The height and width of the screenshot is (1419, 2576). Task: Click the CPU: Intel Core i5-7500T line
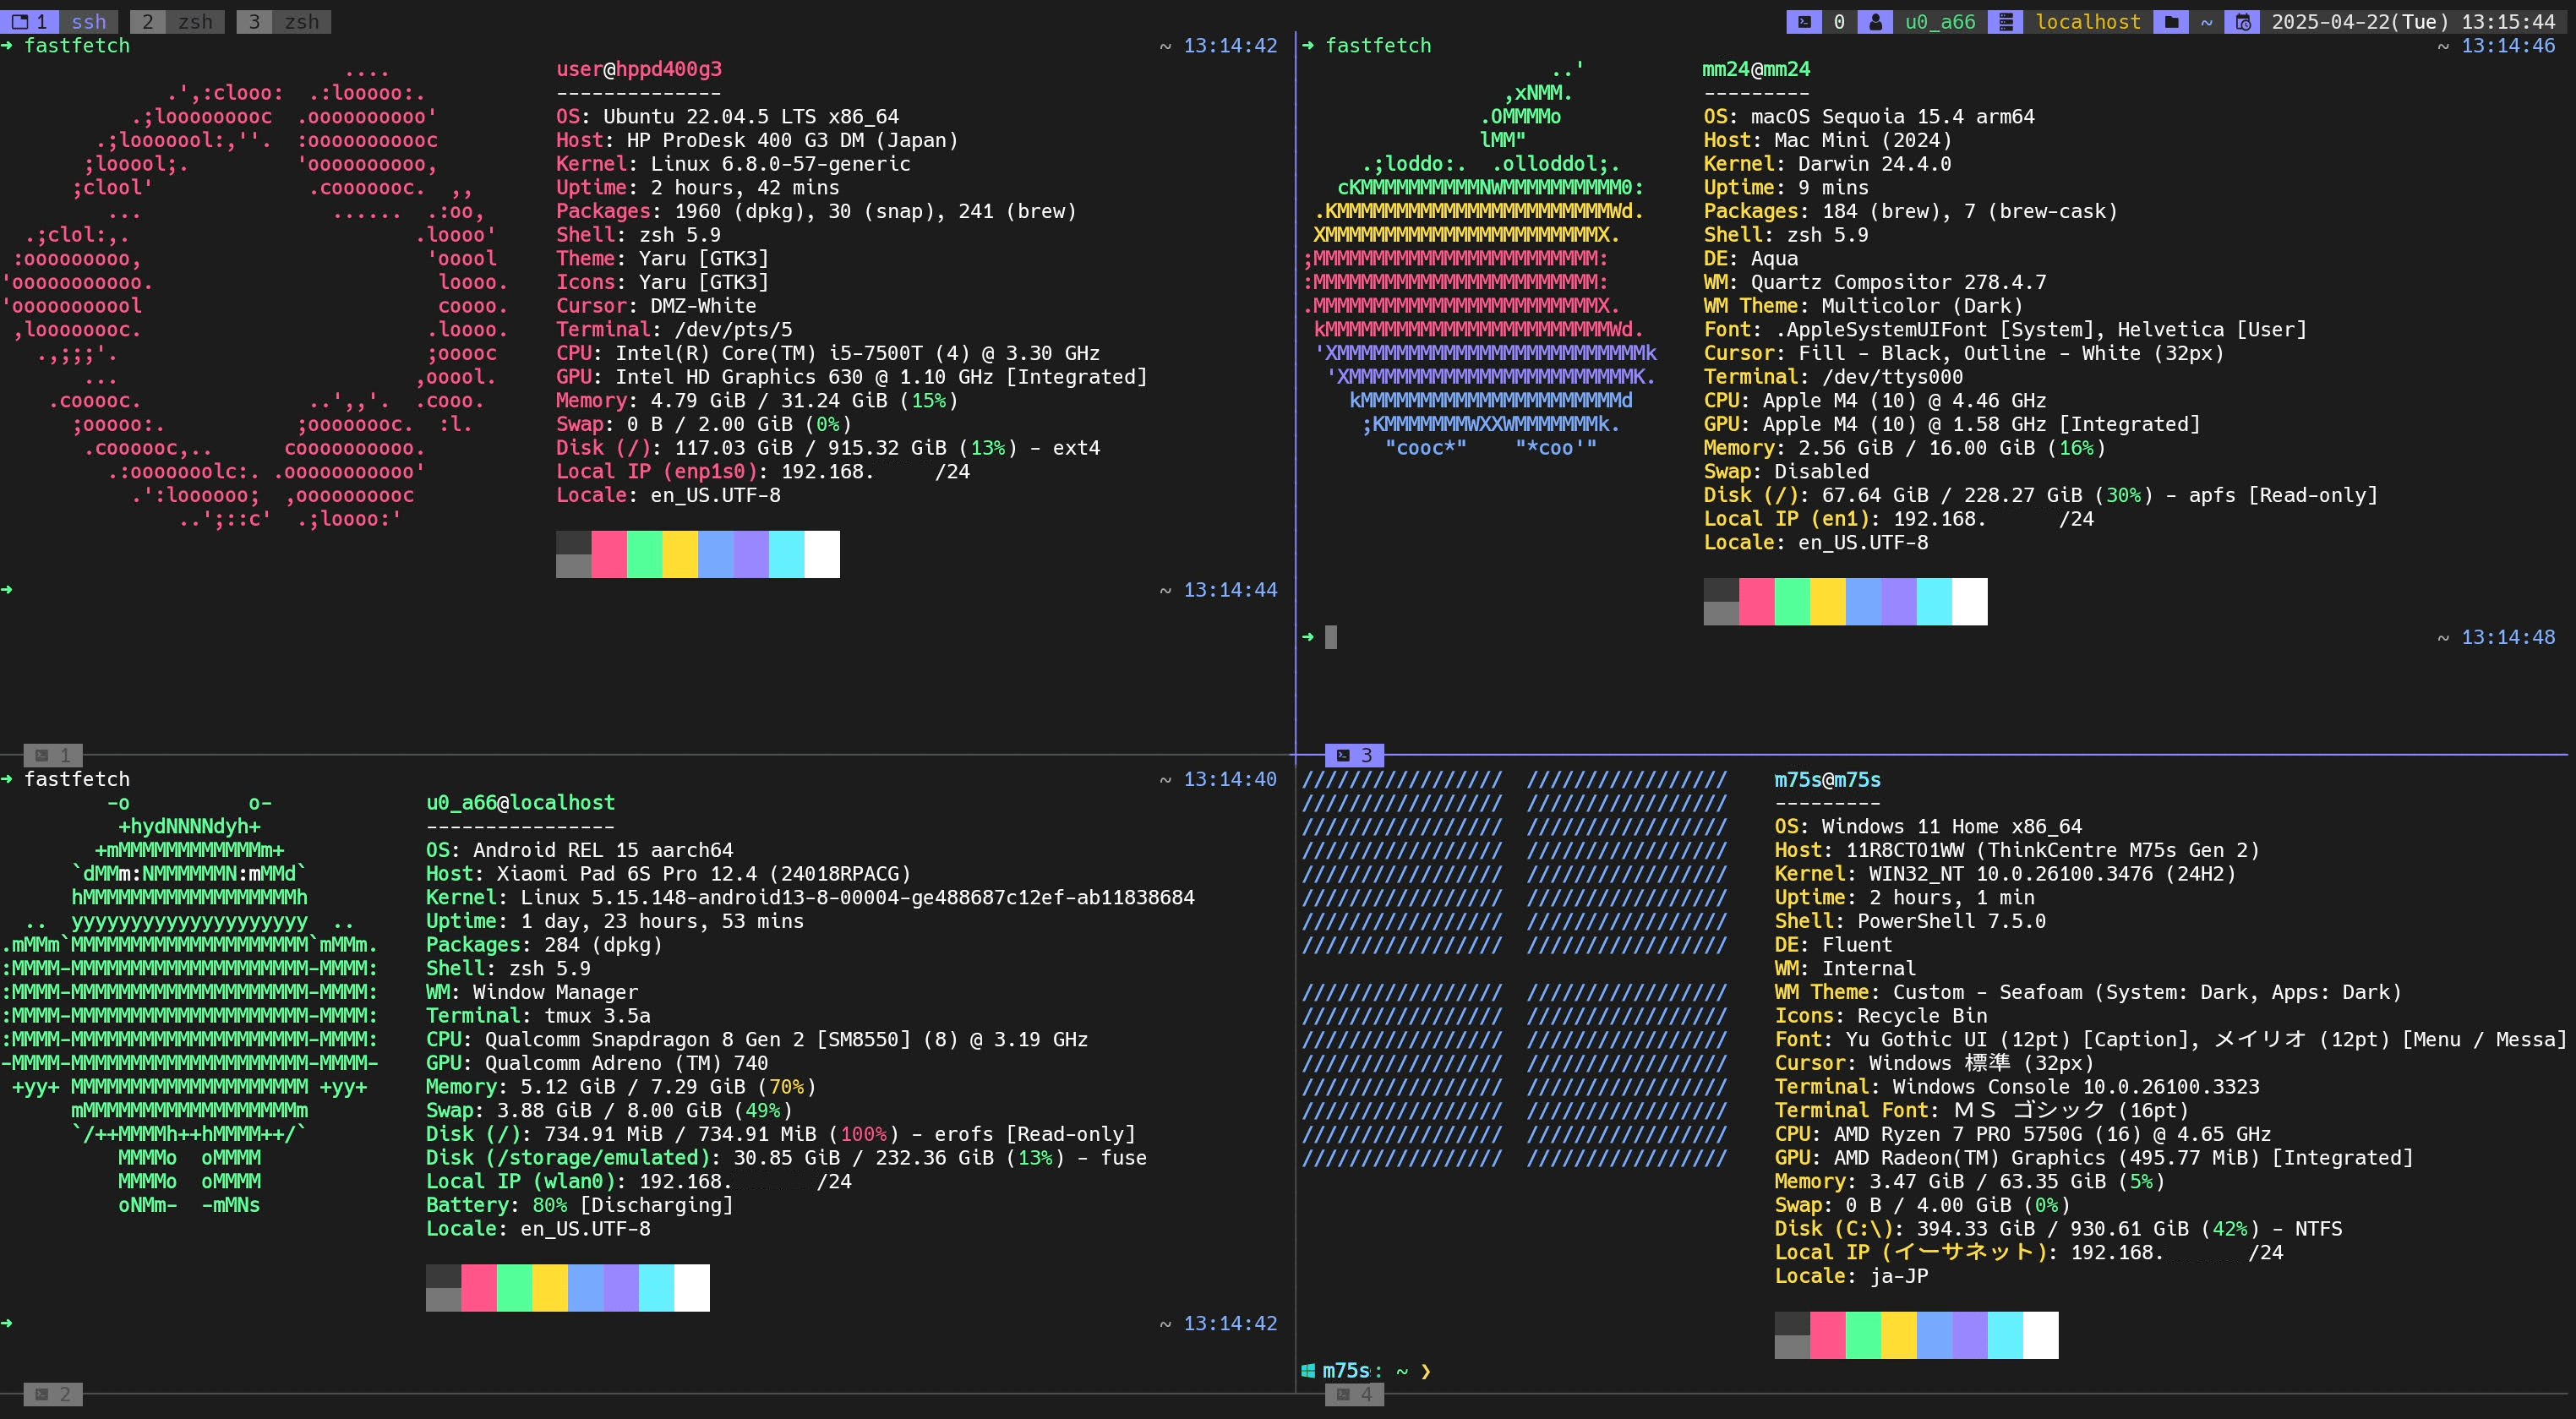828,353
